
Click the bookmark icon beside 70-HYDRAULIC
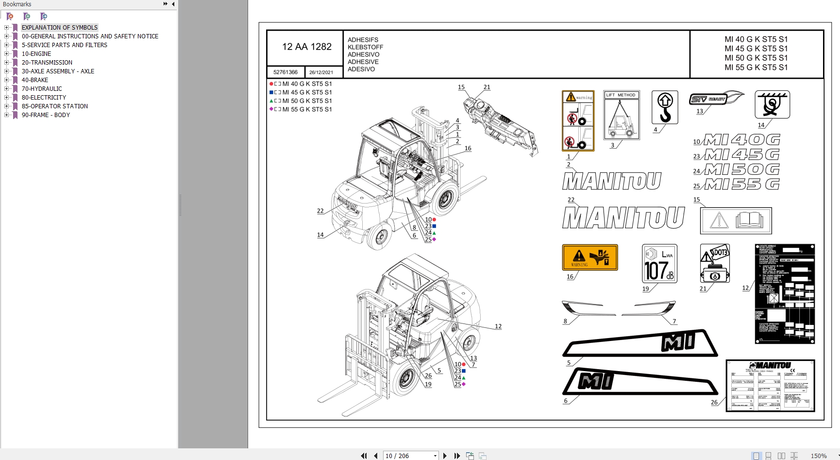click(15, 89)
